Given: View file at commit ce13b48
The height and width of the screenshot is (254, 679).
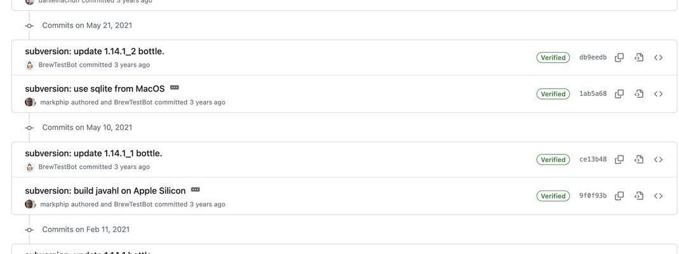Looking at the screenshot, I should coord(639,159).
